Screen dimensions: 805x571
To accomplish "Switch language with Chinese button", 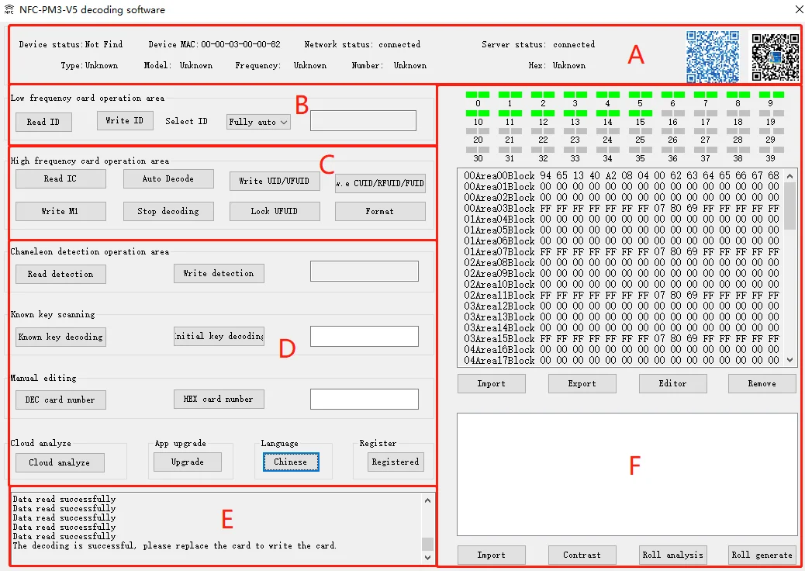I will point(291,462).
